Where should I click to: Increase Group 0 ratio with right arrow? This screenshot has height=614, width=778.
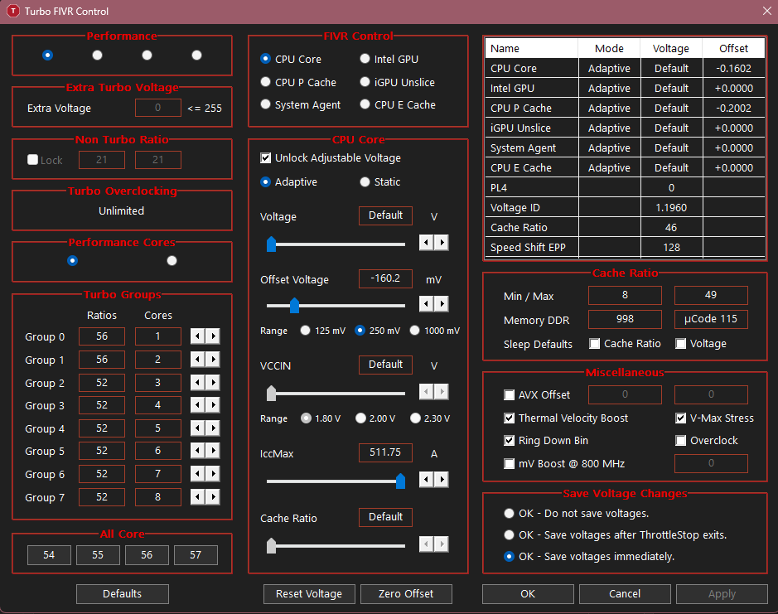coord(213,336)
